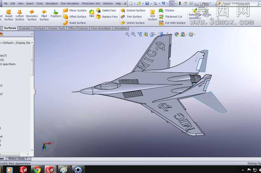Open the Select tool dropdown arrow
This screenshot has width=261, height=173.
(176, 3)
